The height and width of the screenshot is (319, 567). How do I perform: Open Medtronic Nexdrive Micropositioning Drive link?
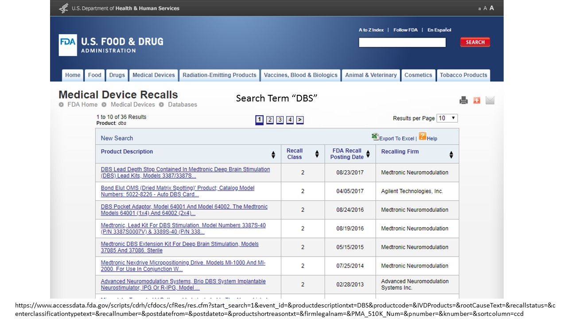[x=183, y=265]
